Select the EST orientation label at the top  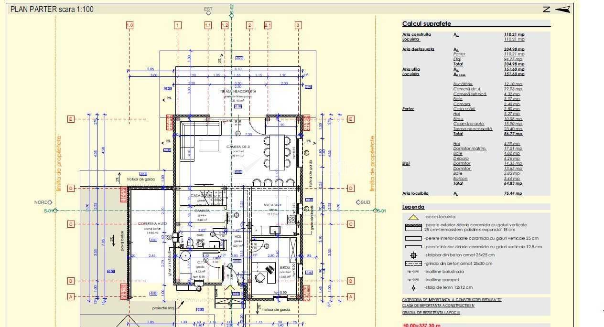[x=208, y=9]
